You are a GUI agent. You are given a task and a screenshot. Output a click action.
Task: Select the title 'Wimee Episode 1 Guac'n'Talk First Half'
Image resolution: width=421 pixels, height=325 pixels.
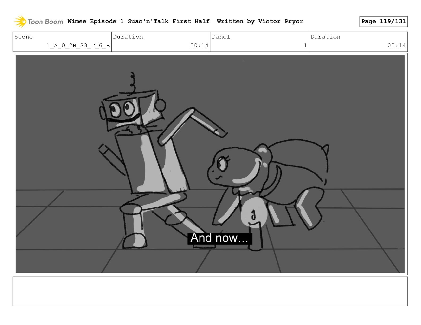point(138,21)
